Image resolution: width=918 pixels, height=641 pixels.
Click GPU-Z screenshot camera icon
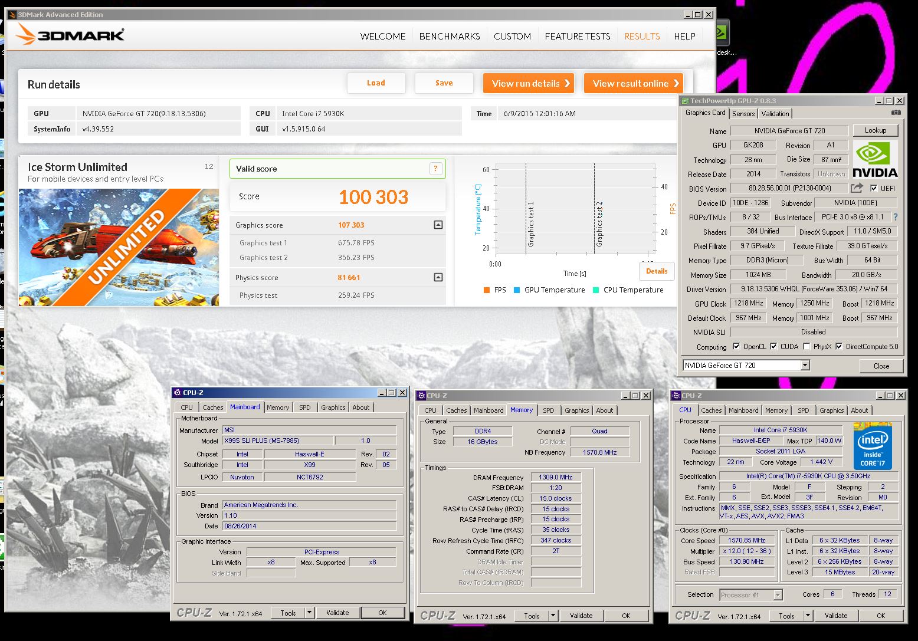896,113
